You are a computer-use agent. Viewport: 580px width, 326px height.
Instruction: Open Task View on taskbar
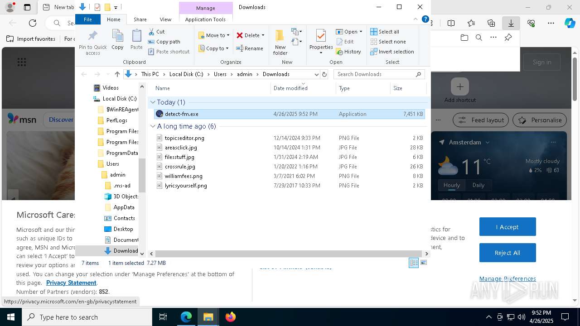pos(163,317)
